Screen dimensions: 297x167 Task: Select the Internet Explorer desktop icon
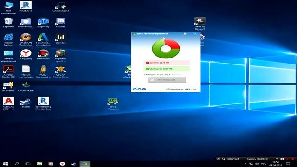pyautogui.click(x=8, y=40)
